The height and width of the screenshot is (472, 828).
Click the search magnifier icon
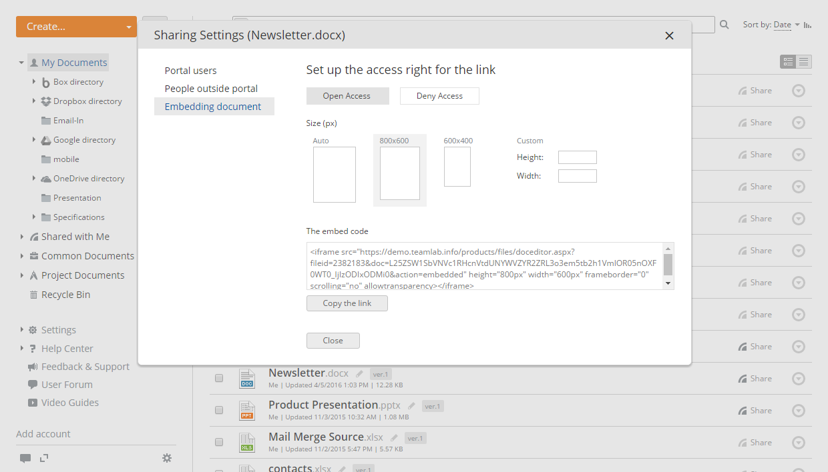(x=724, y=25)
